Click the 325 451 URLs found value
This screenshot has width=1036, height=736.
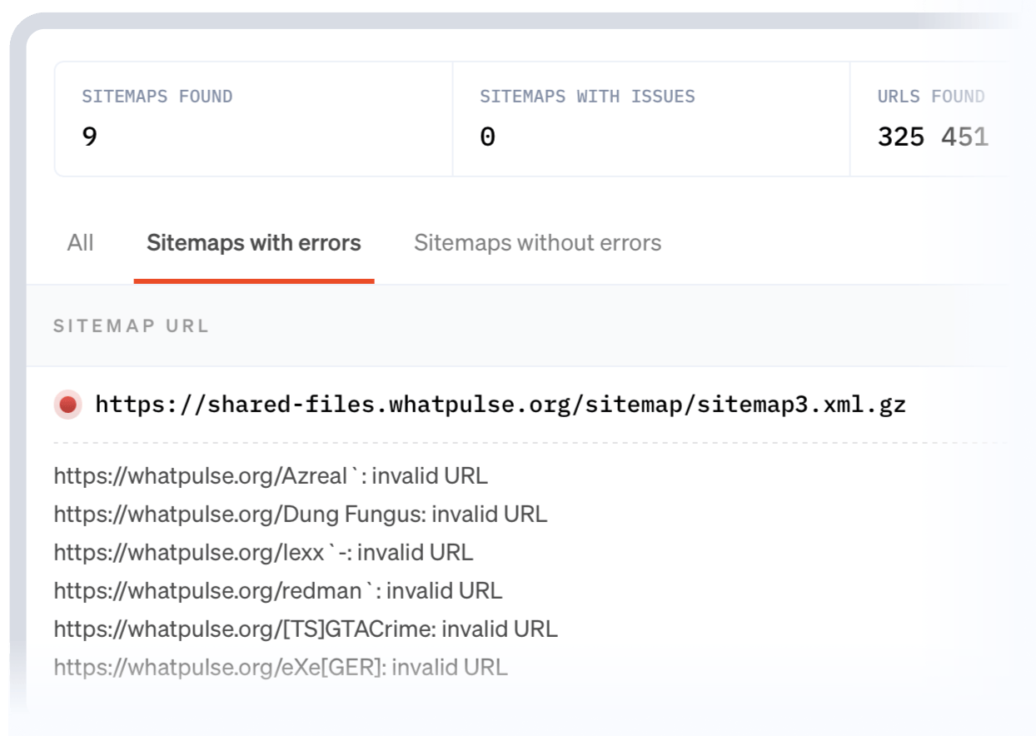tap(932, 137)
